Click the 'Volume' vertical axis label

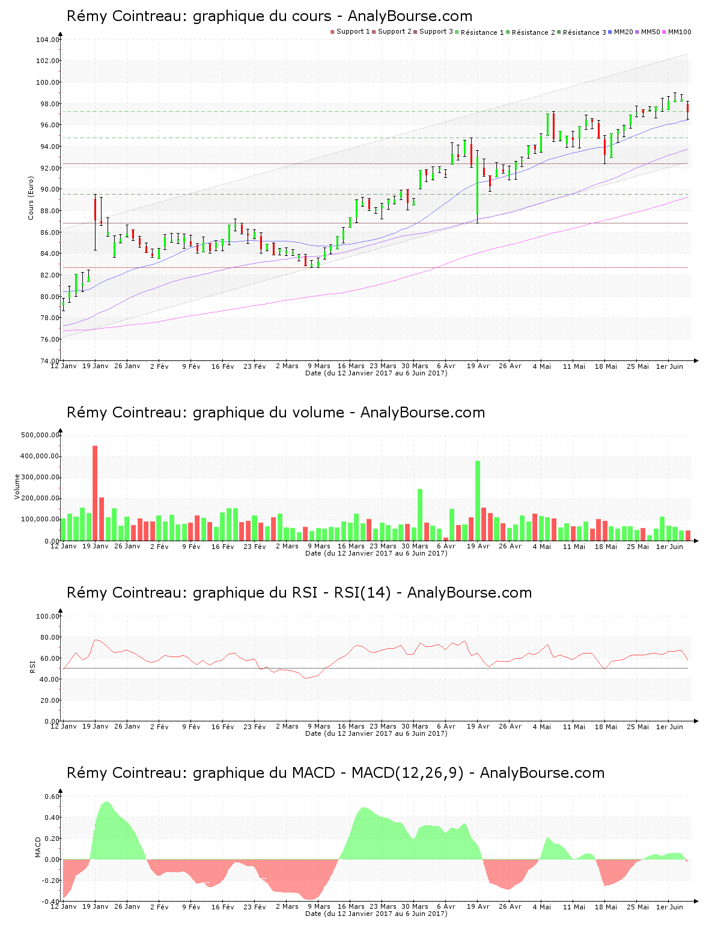tap(17, 487)
